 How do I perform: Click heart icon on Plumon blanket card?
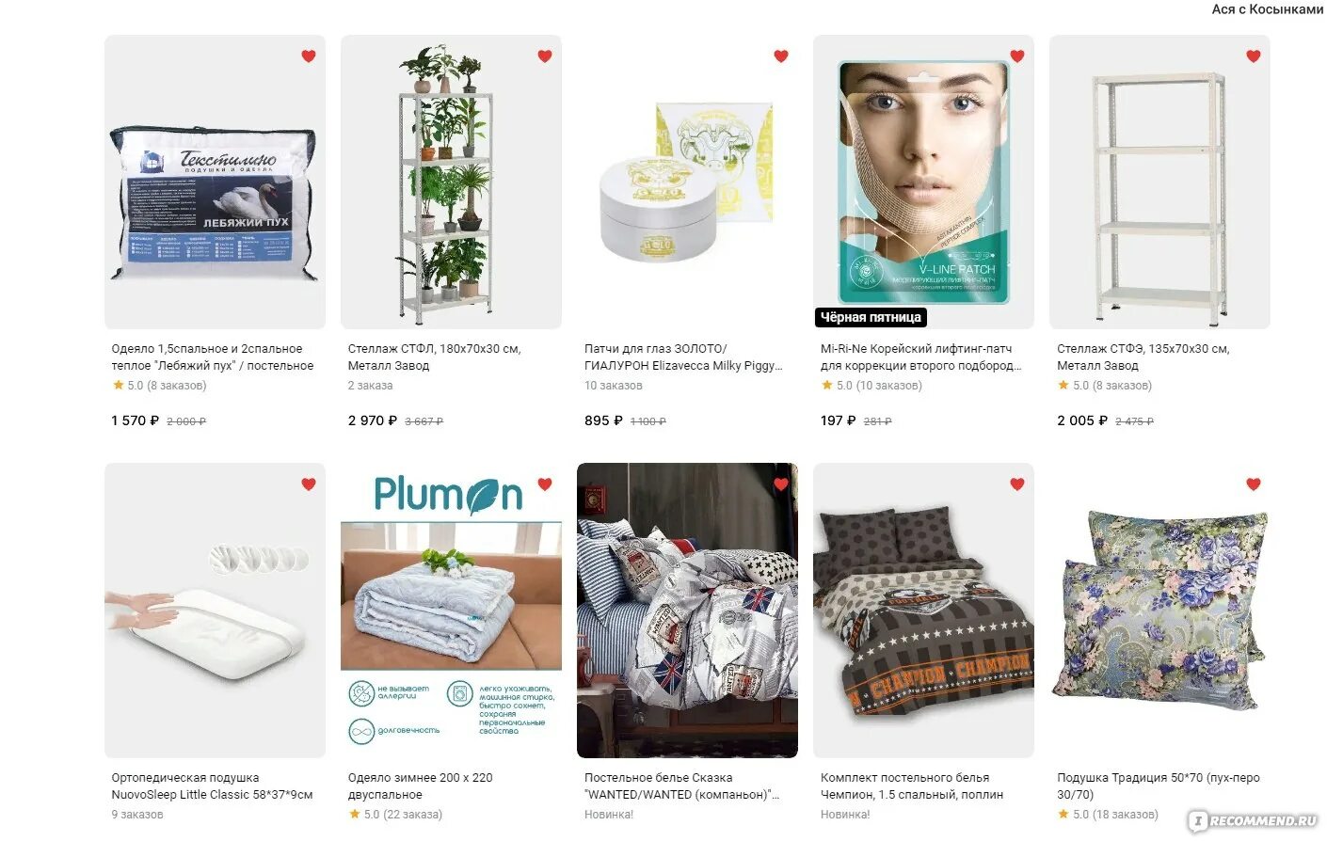[545, 484]
